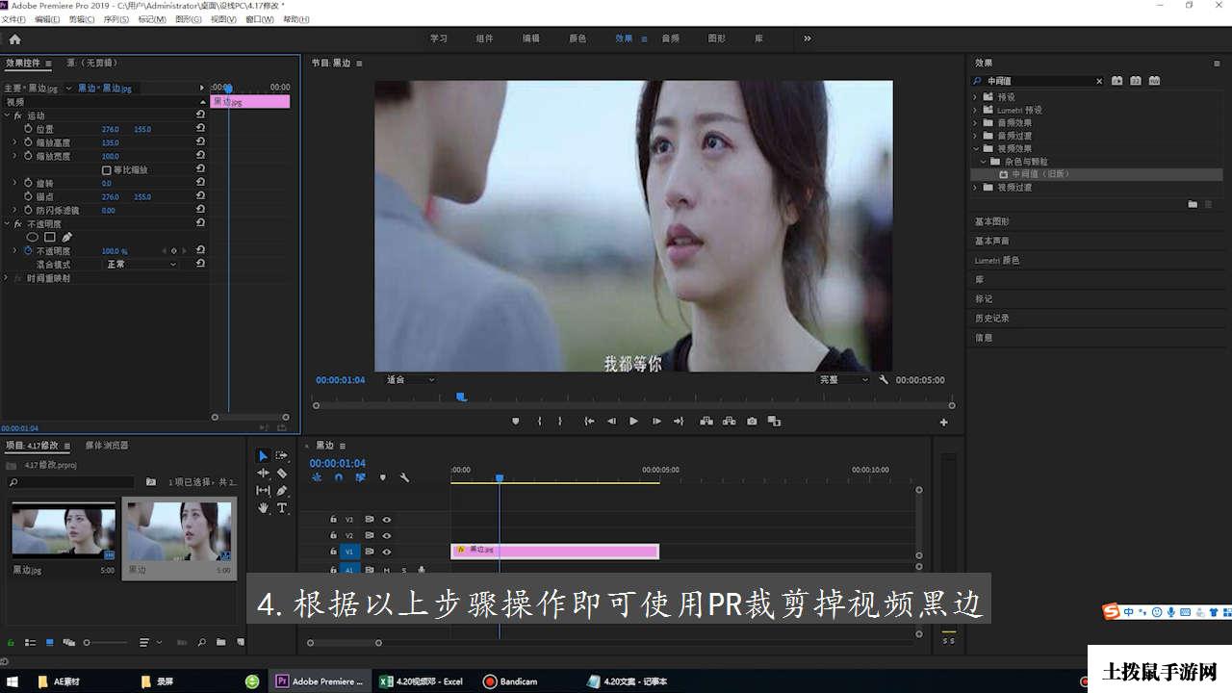Expand the 预设 folder in Effects
The height and width of the screenshot is (693, 1232).
click(x=974, y=97)
